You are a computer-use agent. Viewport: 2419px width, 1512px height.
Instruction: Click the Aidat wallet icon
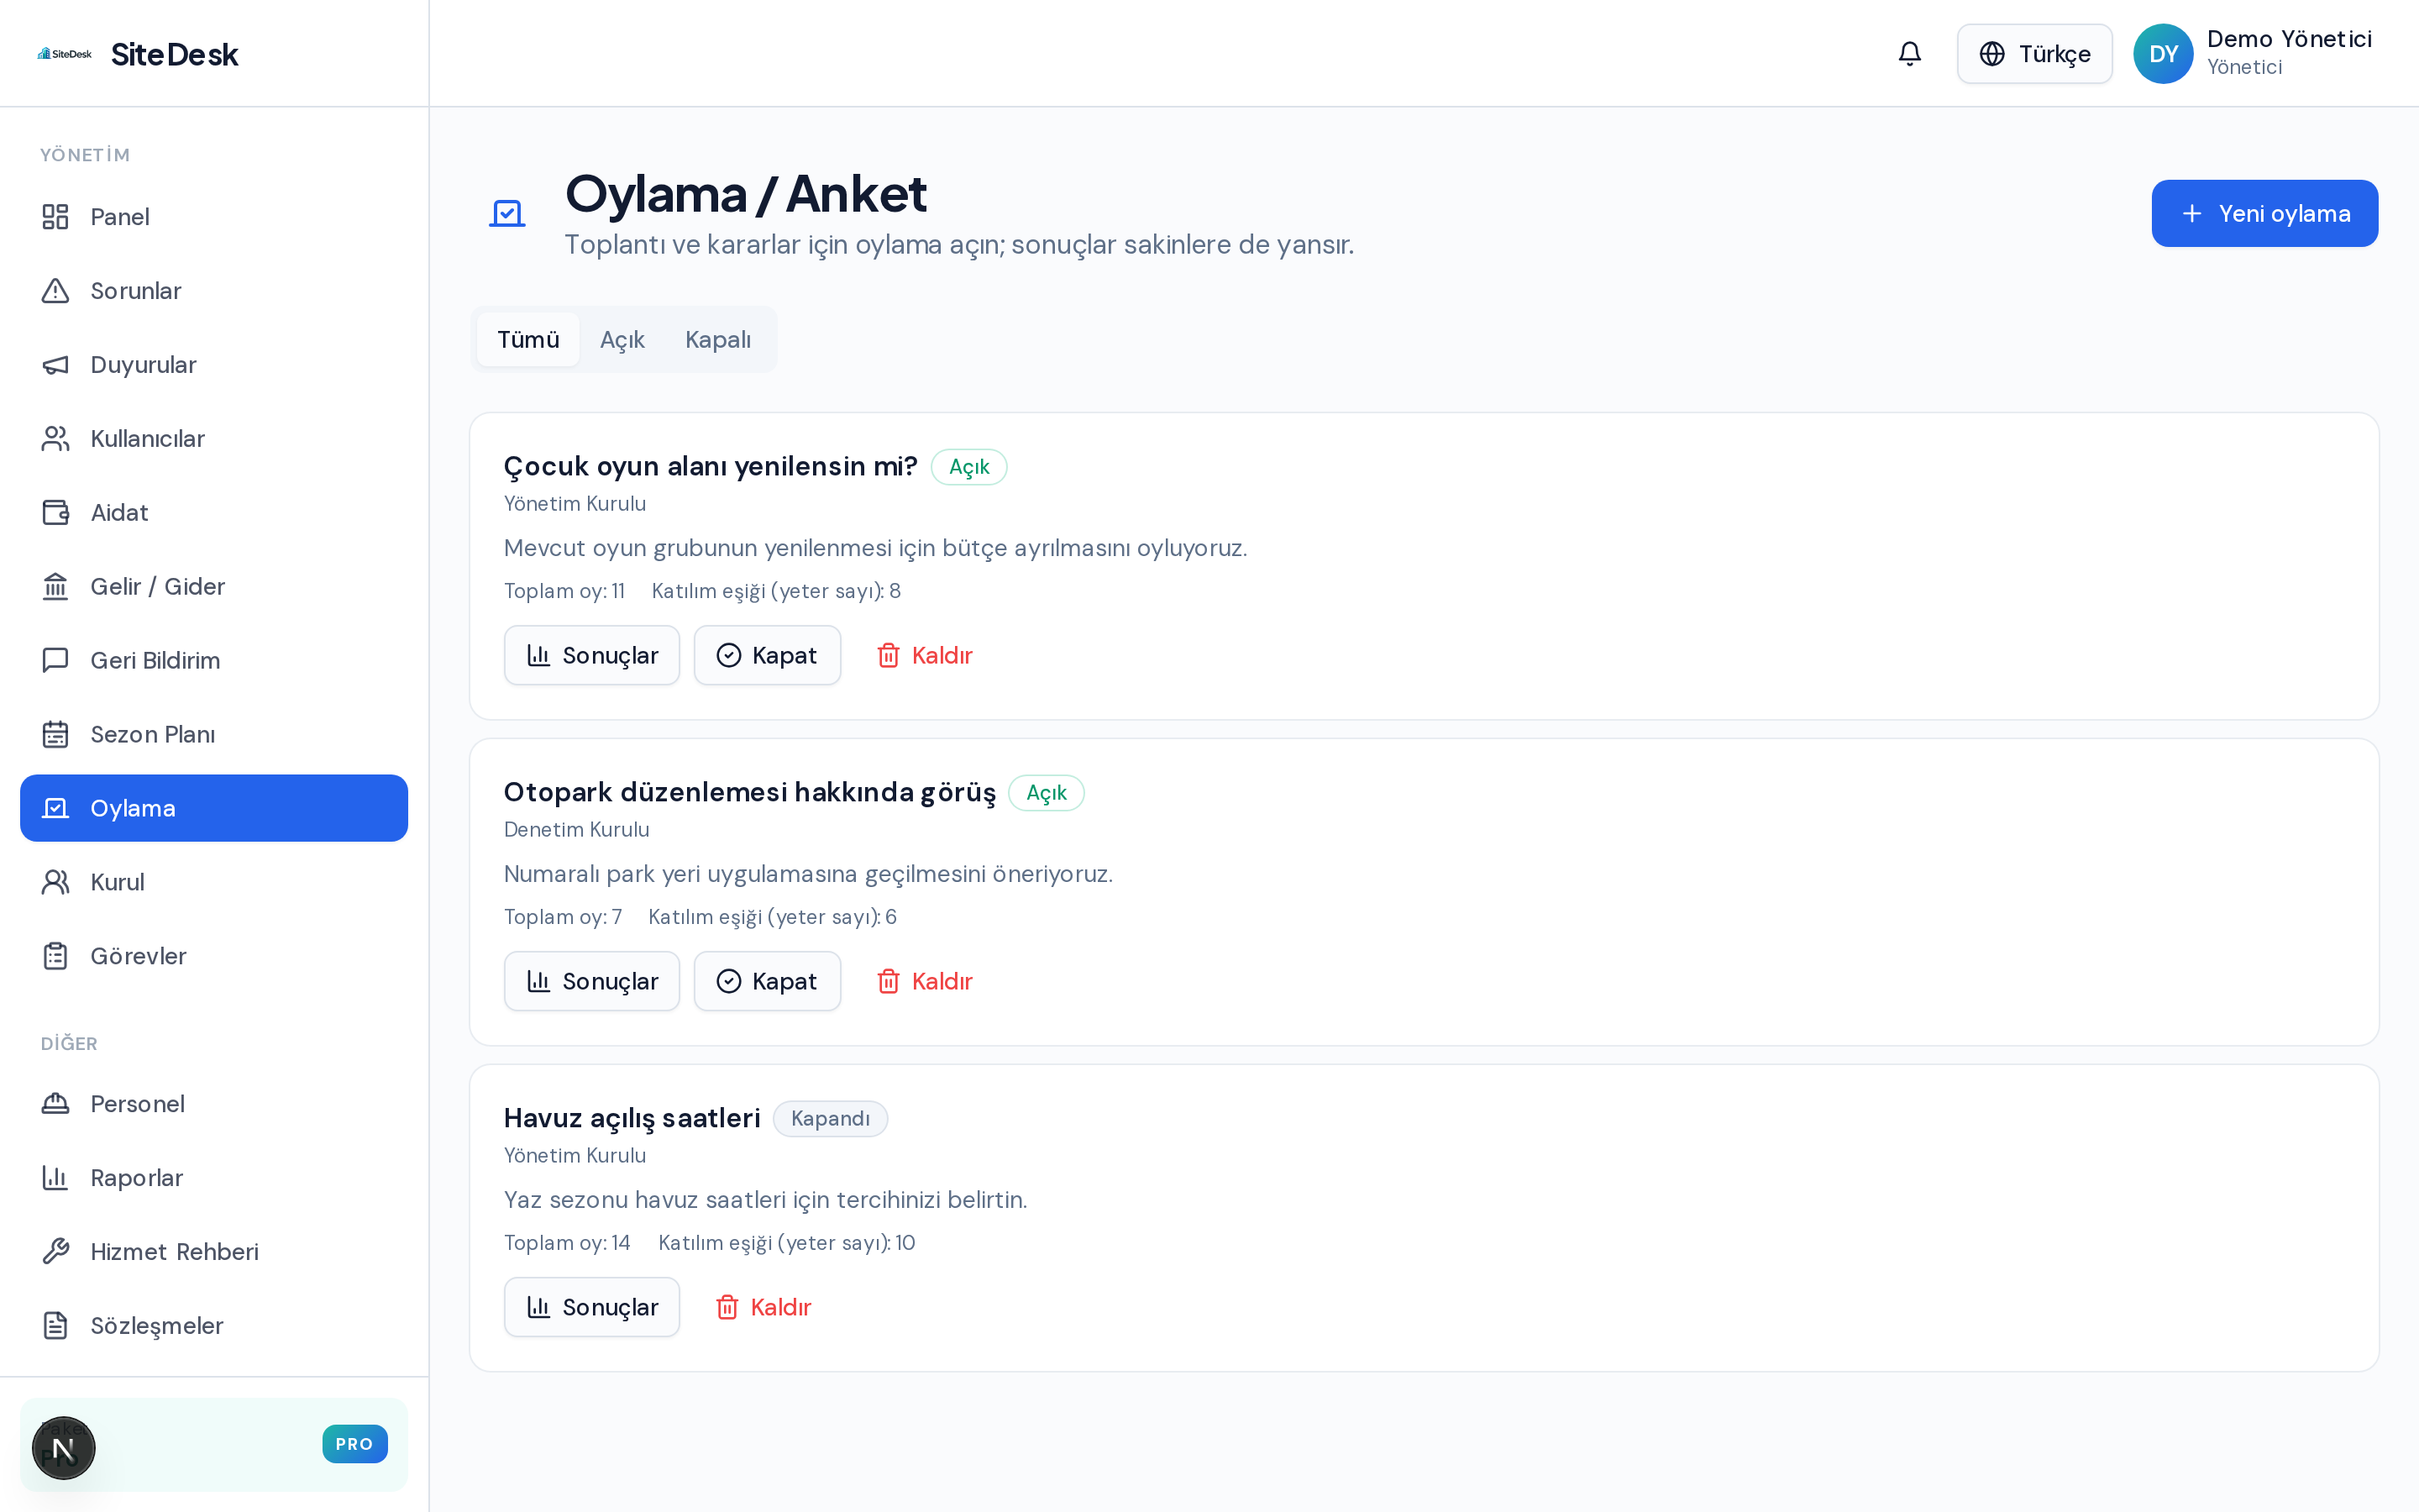pyautogui.click(x=56, y=513)
